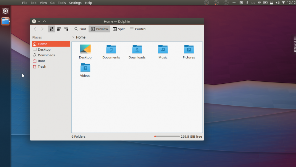Open the Help menu
Screen dimensions: 296x167
coord(88,3)
